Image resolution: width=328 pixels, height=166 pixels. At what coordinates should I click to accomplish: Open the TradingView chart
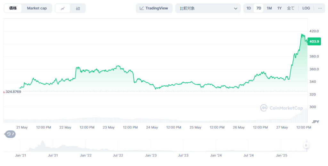(154, 8)
